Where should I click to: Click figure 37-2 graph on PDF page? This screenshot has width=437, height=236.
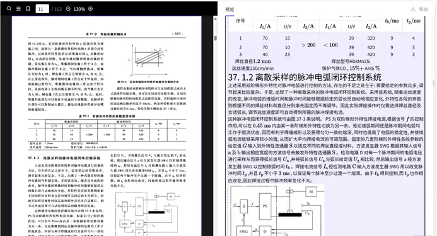[148, 60]
